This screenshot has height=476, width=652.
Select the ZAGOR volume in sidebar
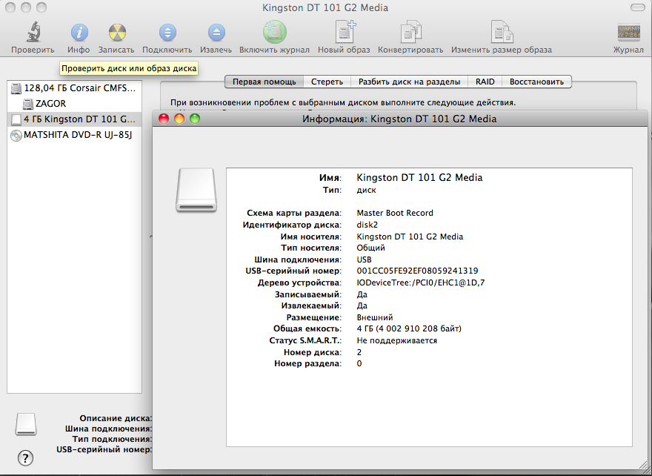[74, 104]
